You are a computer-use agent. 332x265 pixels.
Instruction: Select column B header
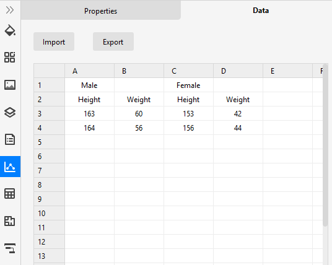coord(139,71)
